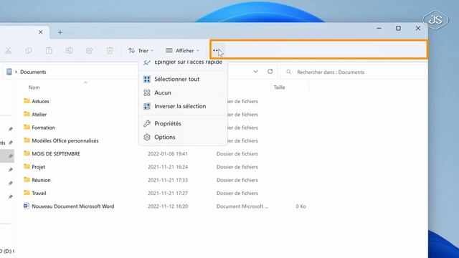
Task: Click the Document Microsoft type cell
Action: click(x=242, y=206)
